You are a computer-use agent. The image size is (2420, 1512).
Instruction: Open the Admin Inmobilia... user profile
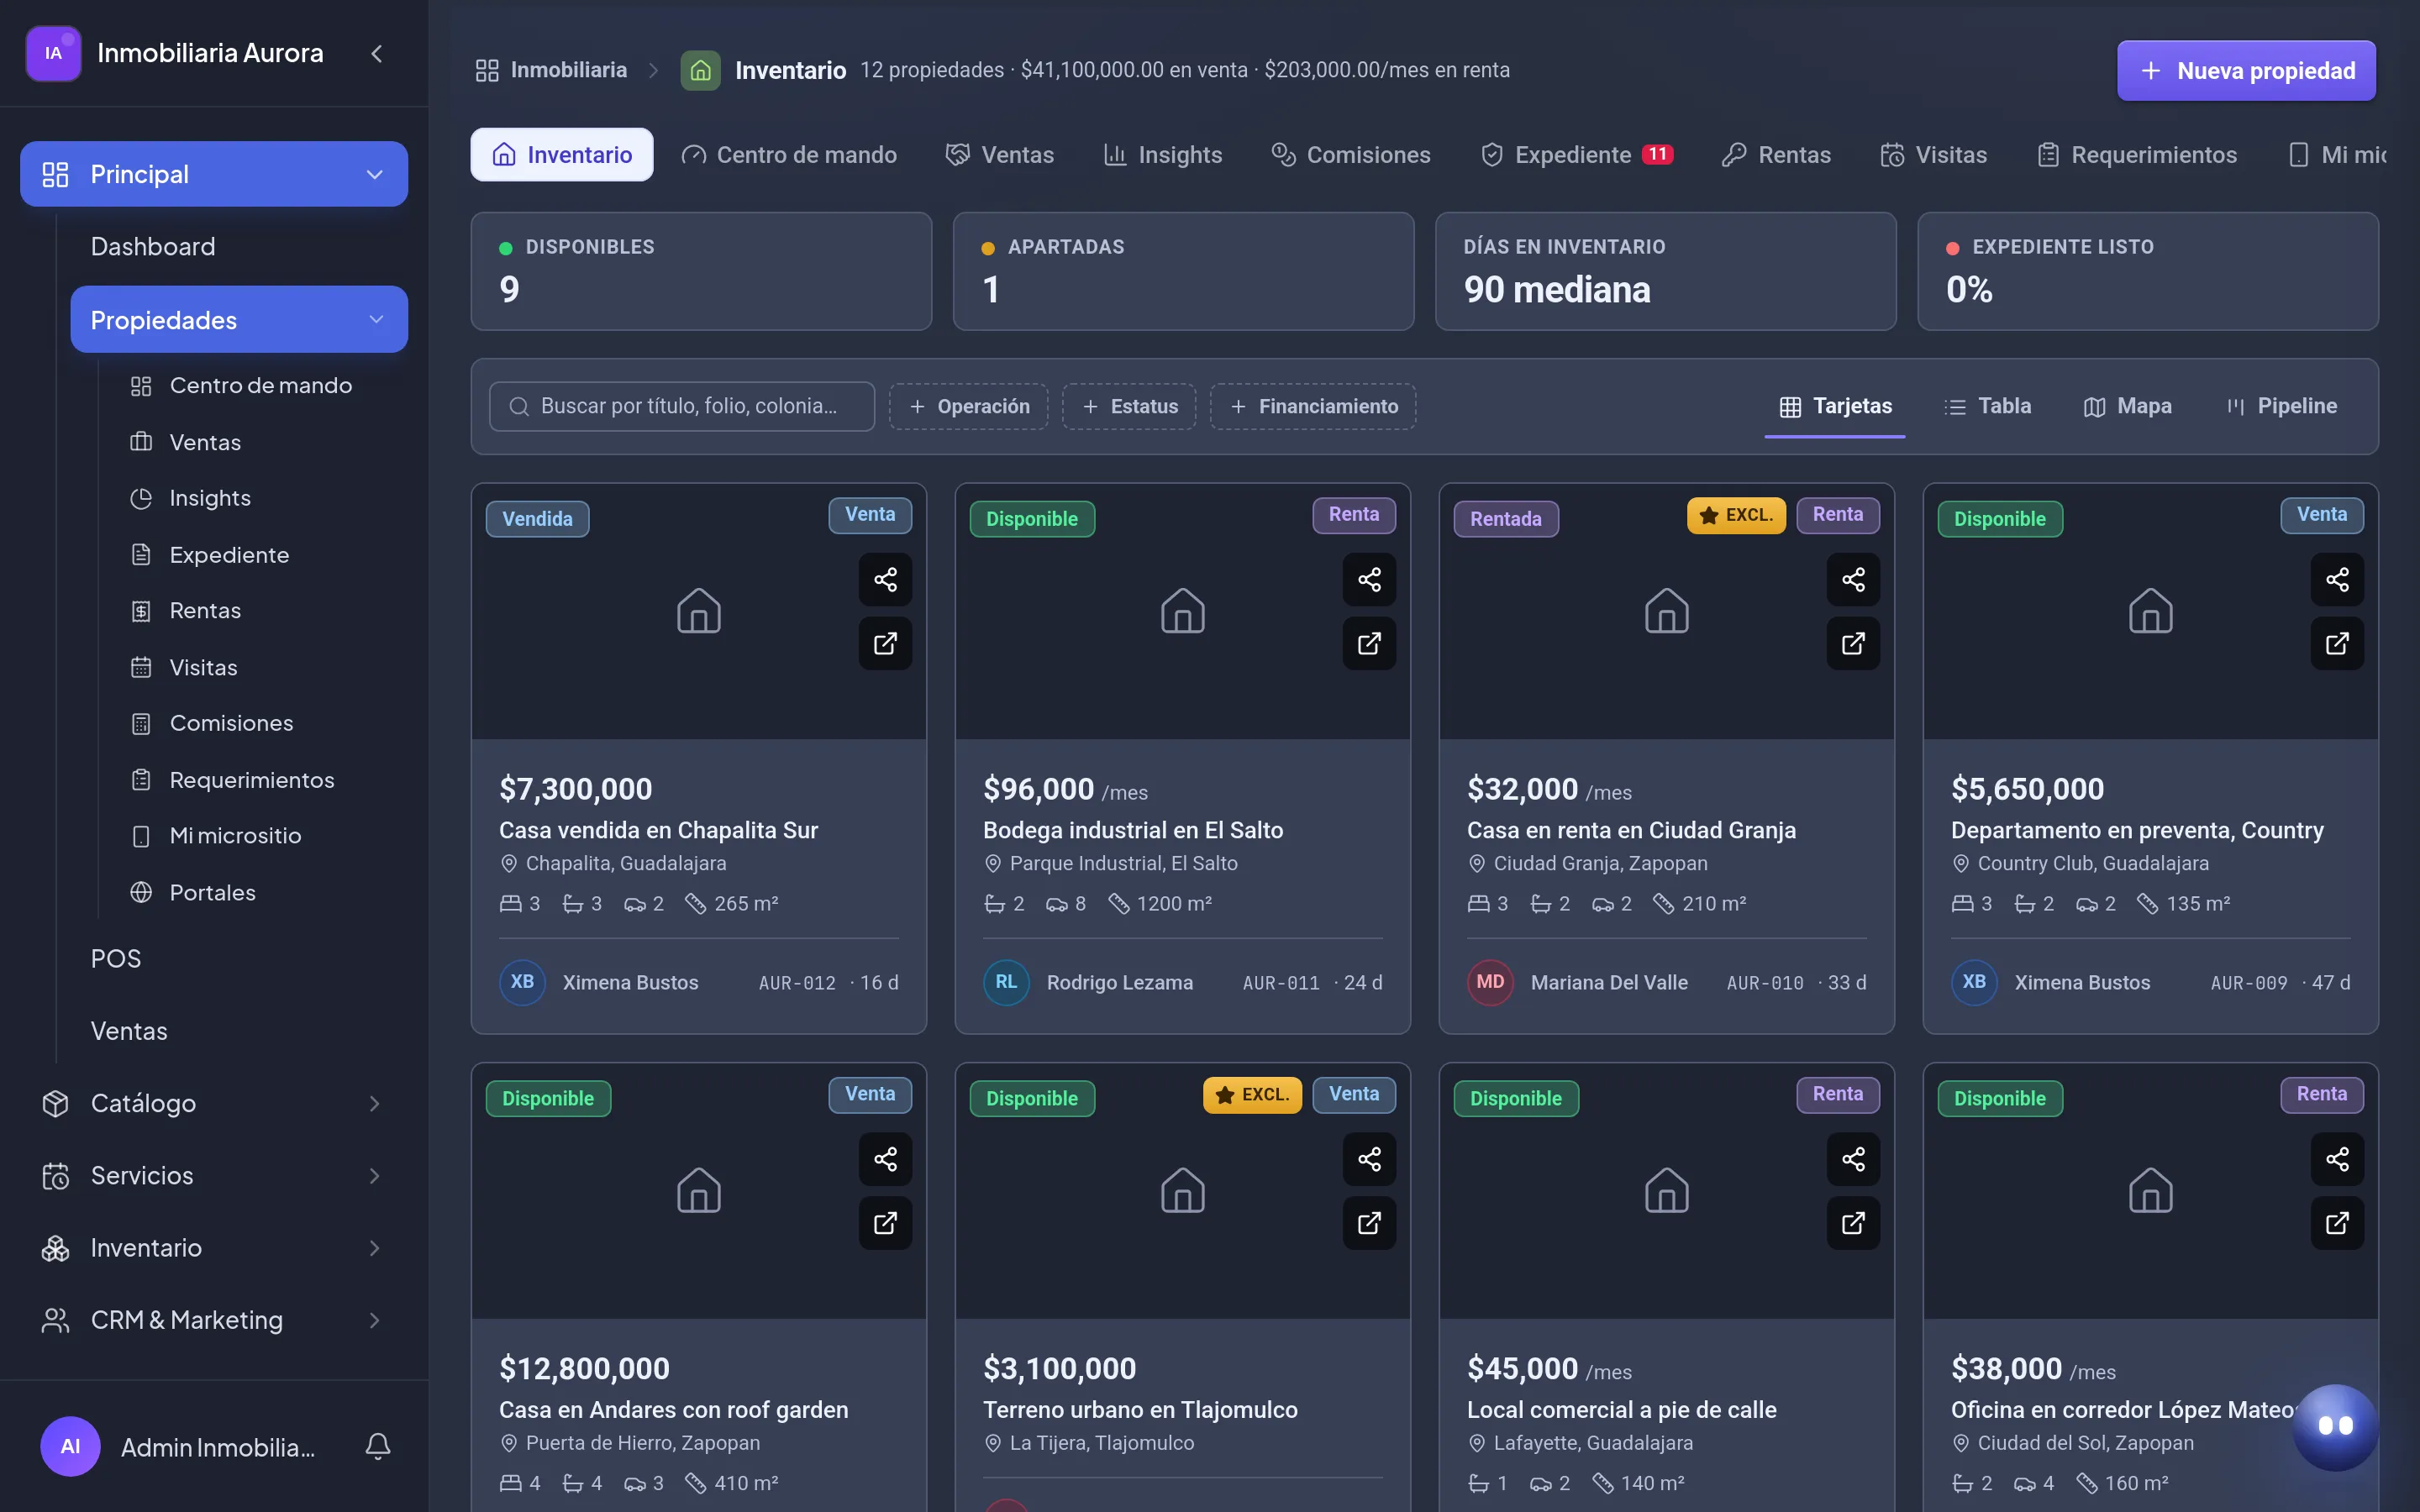pos(178,1446)
